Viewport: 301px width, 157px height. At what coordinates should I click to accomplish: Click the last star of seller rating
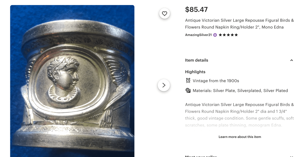click(236, 35)
